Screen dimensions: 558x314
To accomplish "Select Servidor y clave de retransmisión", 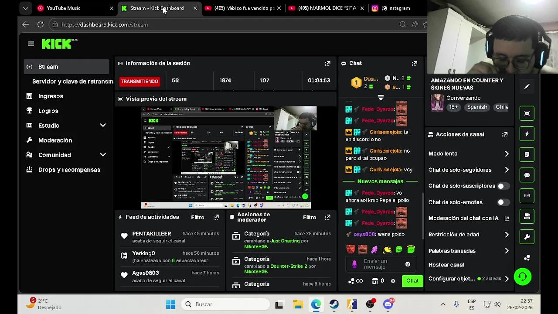I will click(x=72, y=82).
